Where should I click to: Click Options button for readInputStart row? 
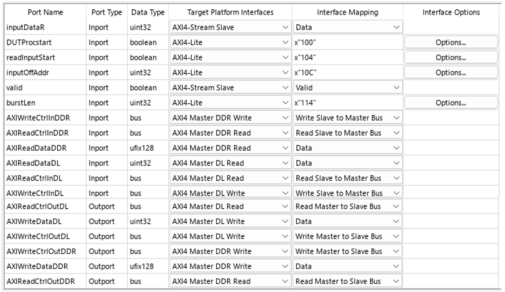pos(451,57)
